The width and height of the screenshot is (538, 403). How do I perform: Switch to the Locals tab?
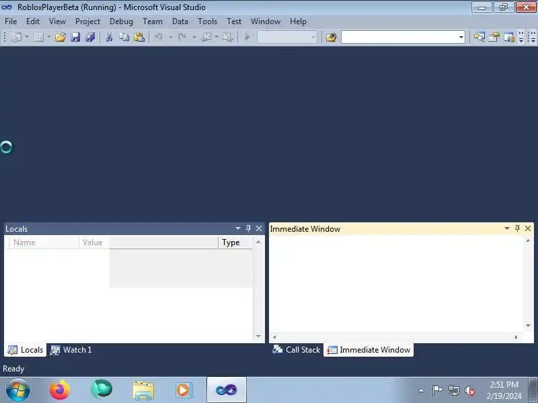pyautogui.click(x=26, y=350)
